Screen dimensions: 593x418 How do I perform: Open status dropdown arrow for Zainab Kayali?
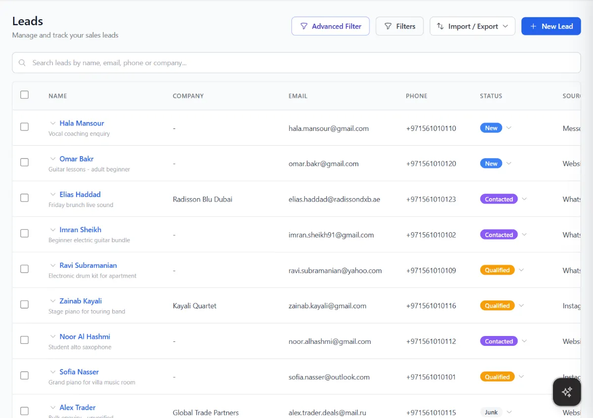click(x=521, y=306)
